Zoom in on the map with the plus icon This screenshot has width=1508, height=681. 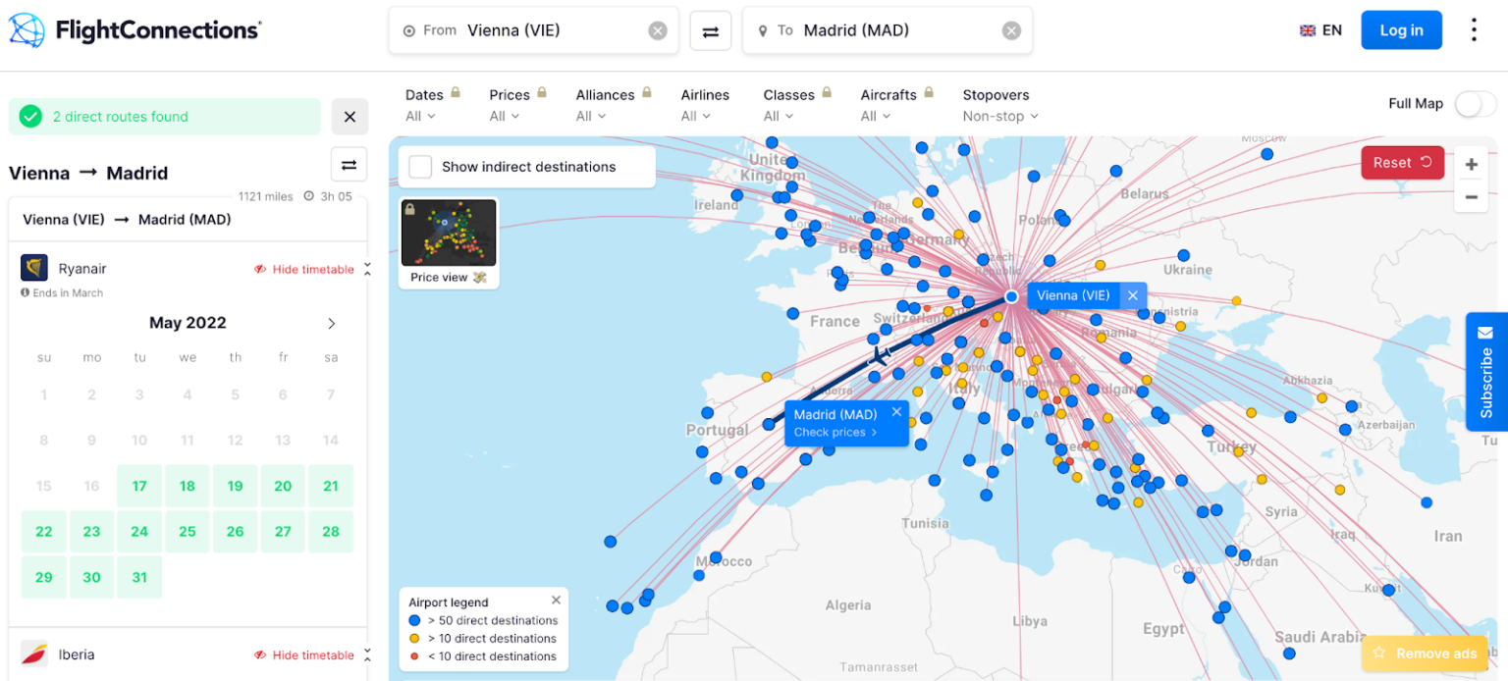coord(1472,164)
